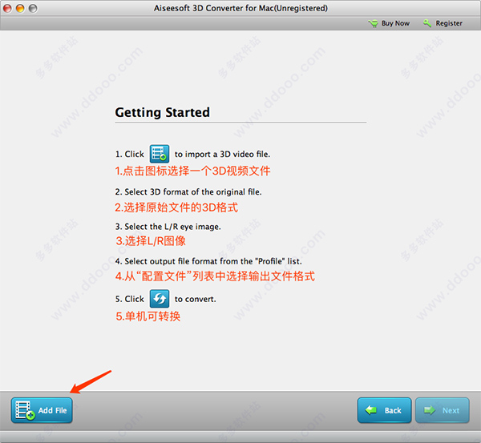Click the key icon beside Register

tap(427, 23)
